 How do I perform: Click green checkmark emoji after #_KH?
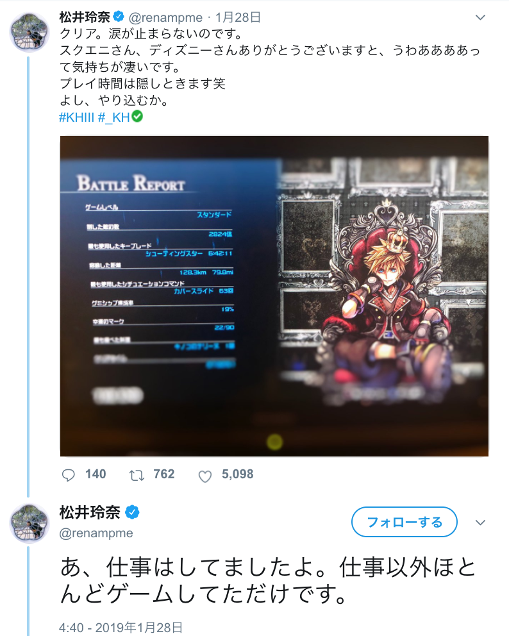[x=137, y=117]
